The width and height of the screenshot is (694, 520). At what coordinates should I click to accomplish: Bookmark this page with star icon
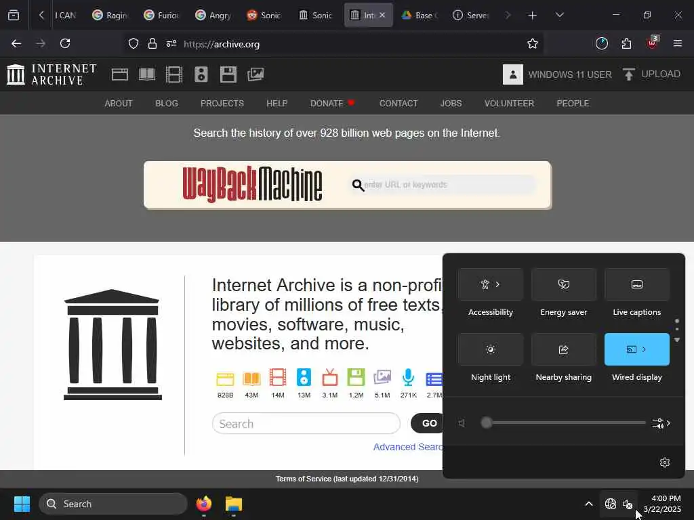tap(533, 44)
